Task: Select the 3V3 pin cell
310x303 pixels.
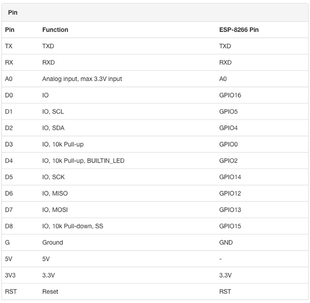Action: [x=11, y=275]
